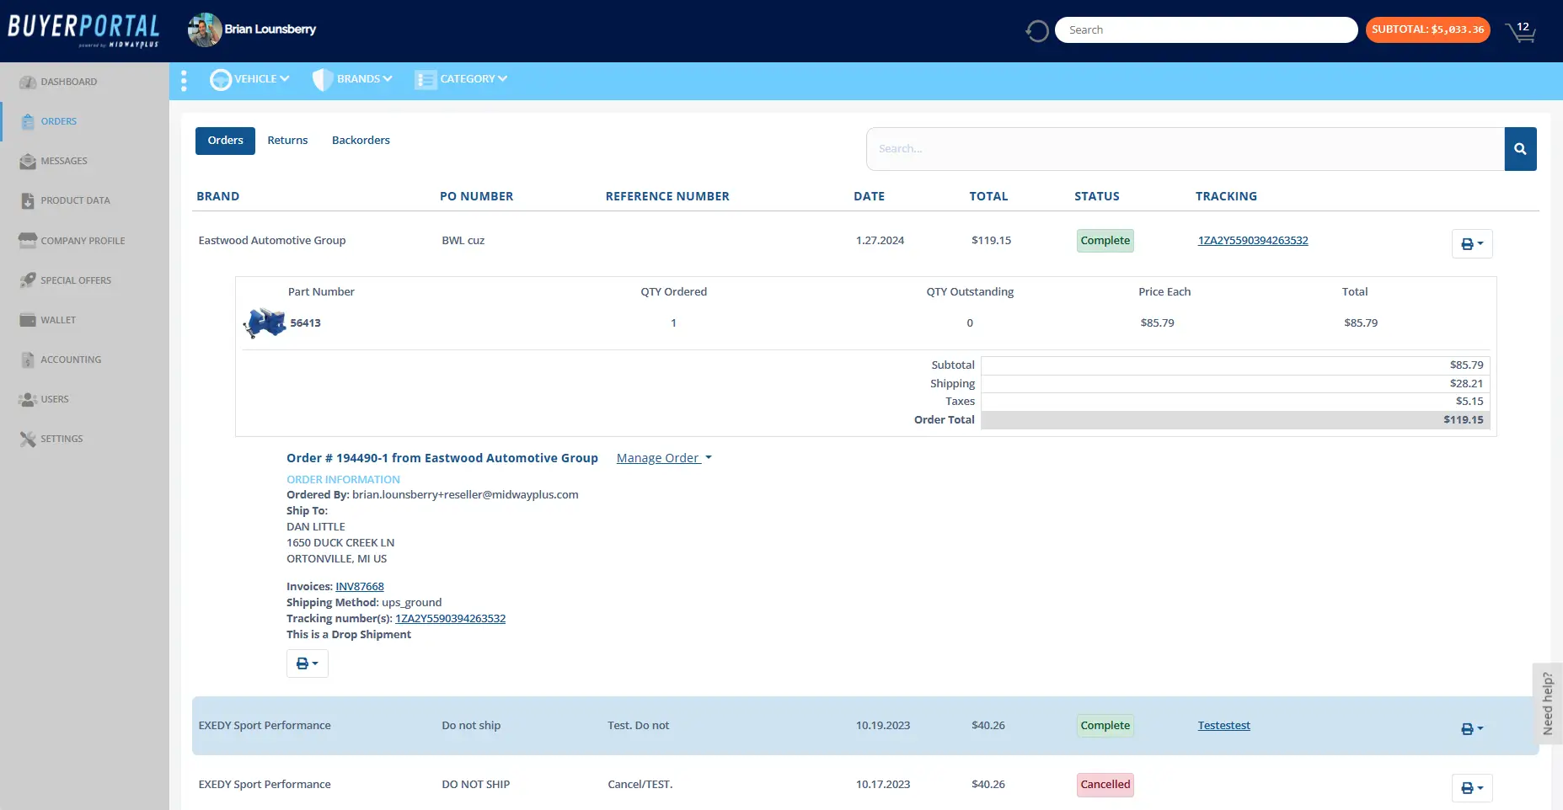Click Complete status of Eastwood order

pyautogui.click(x=1105, y=241)
